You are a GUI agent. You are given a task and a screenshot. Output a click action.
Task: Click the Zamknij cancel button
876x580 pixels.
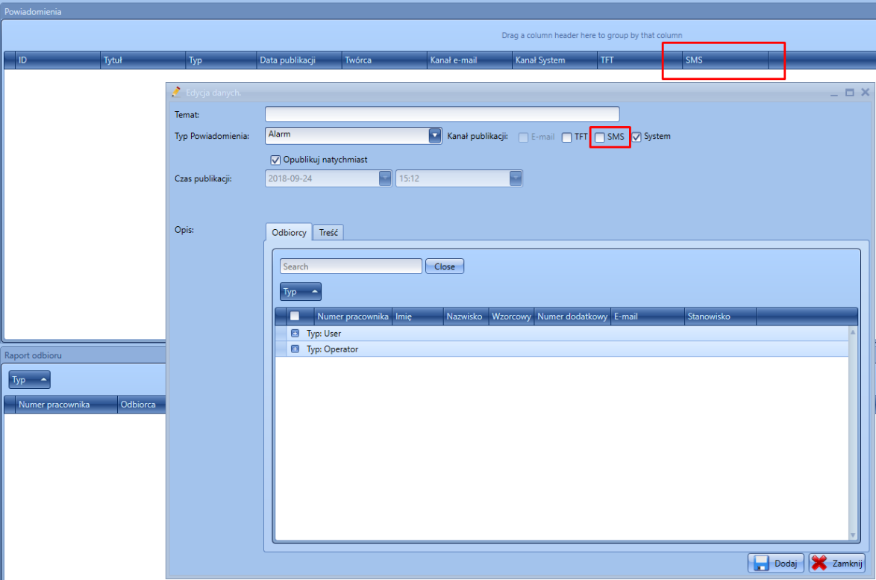838,564
